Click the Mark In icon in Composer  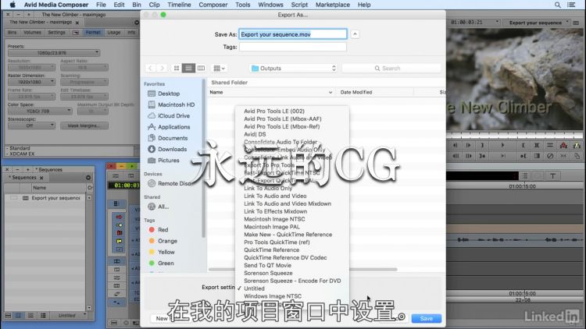(482, 146)
